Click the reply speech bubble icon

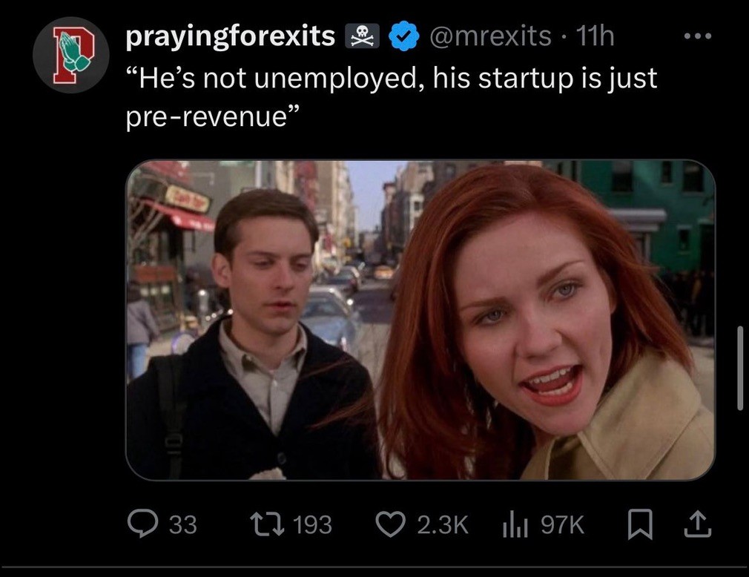[141, 524]
